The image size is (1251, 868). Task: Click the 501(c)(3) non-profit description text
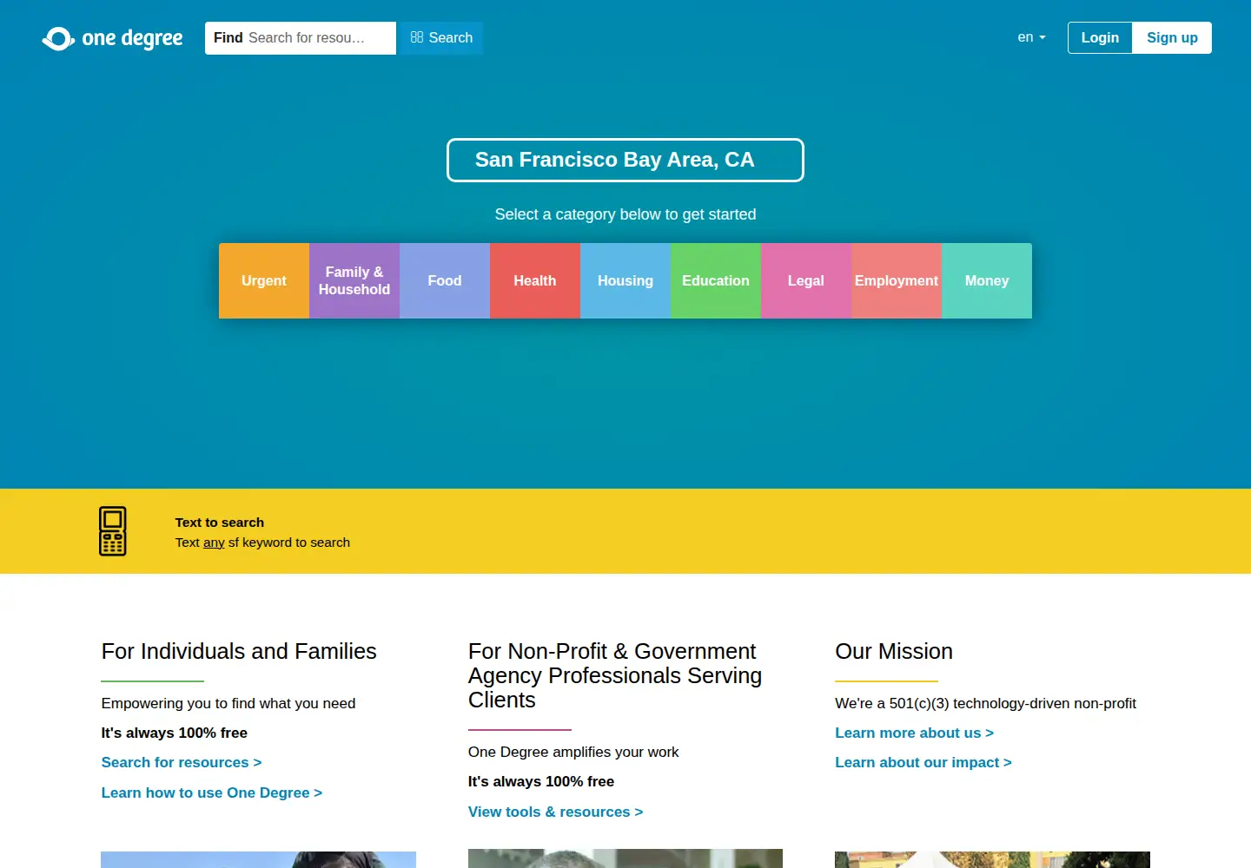(x=985, y=703)
